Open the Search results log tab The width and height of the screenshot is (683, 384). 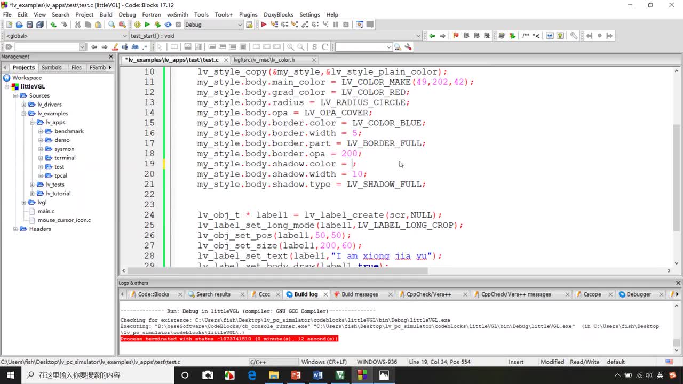point(213,294)
